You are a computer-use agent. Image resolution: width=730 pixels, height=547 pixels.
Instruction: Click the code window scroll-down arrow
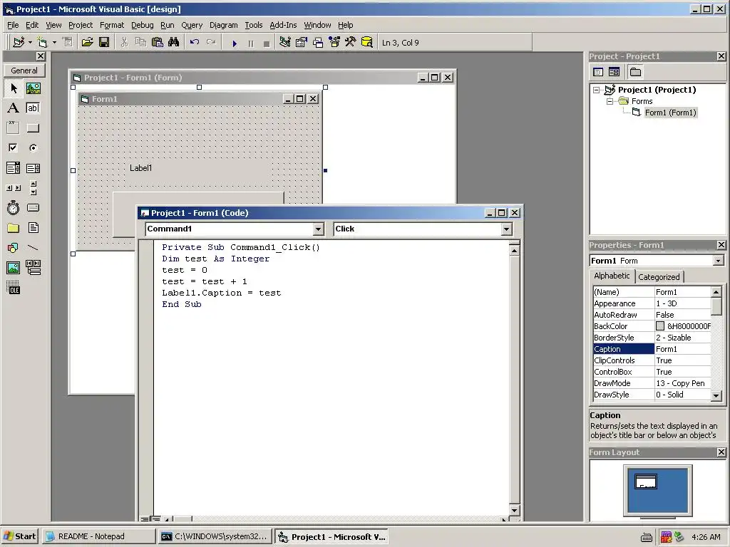(x=514, y=510)
